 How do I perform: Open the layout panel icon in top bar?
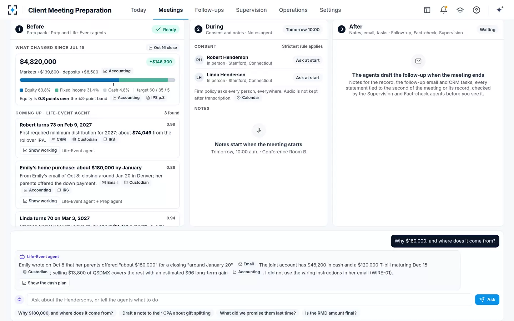pos(427,10)
